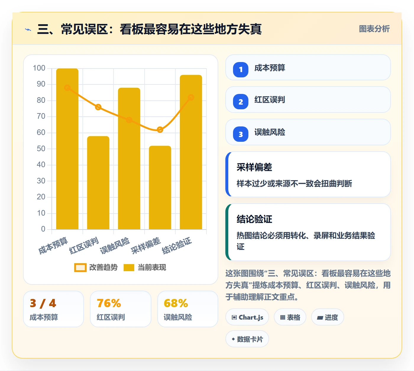Click the 当前表现 legend label
414x371 pixels.
[x=152, y=267]
